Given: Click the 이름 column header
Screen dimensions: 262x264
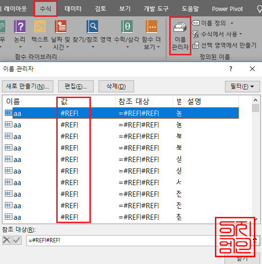Looking at the screenshot, I should pos(30,101).
